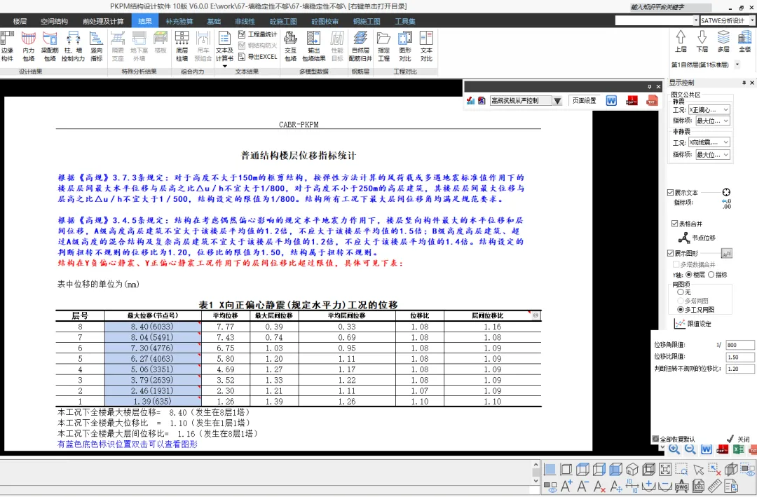Export to Excel from the bottom icon row
The width and height of the screenshot is (757, 497).
(x=738, y=449)
